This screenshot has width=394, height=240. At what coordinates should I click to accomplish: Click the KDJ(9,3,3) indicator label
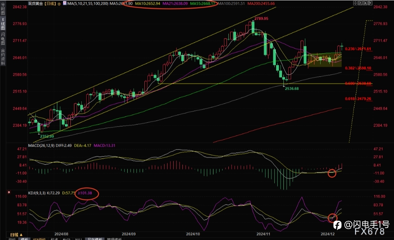pos(37,193)
